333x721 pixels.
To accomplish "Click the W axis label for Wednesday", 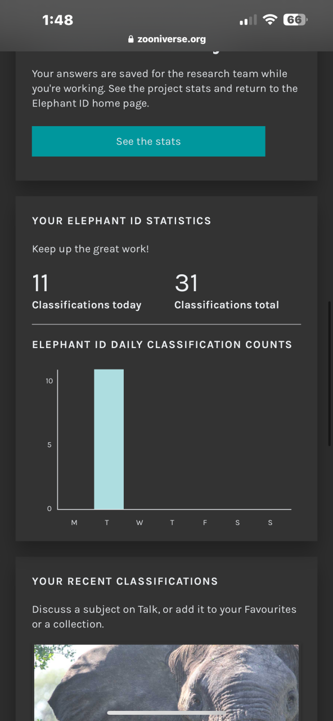I will (x=139, y=523).
